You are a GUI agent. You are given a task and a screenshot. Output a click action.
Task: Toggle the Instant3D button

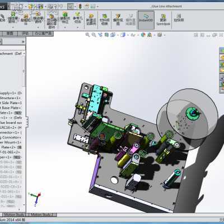146,20
